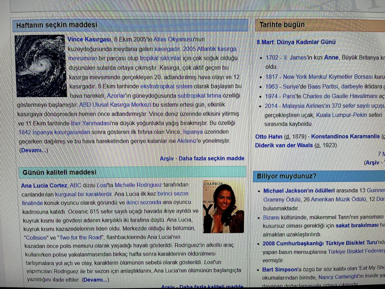
Task: Follow the ABC link
Action: 75,185
